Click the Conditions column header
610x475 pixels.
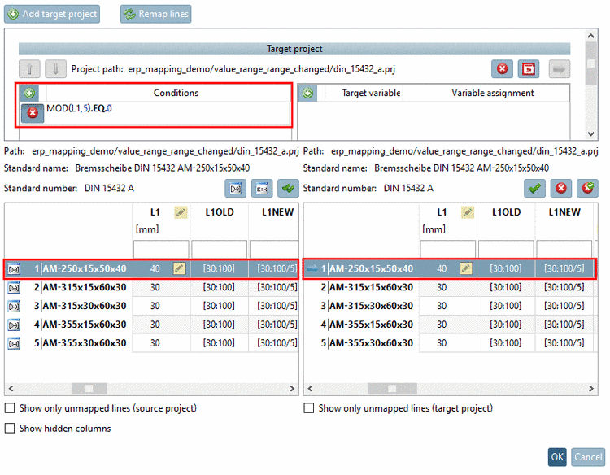pos(176,93)
